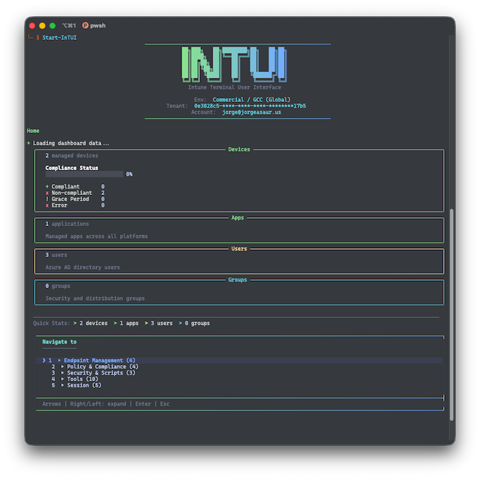Expand the Endpoint Management (4) menu arrow
480x478 pixels.
coord(59,361)
